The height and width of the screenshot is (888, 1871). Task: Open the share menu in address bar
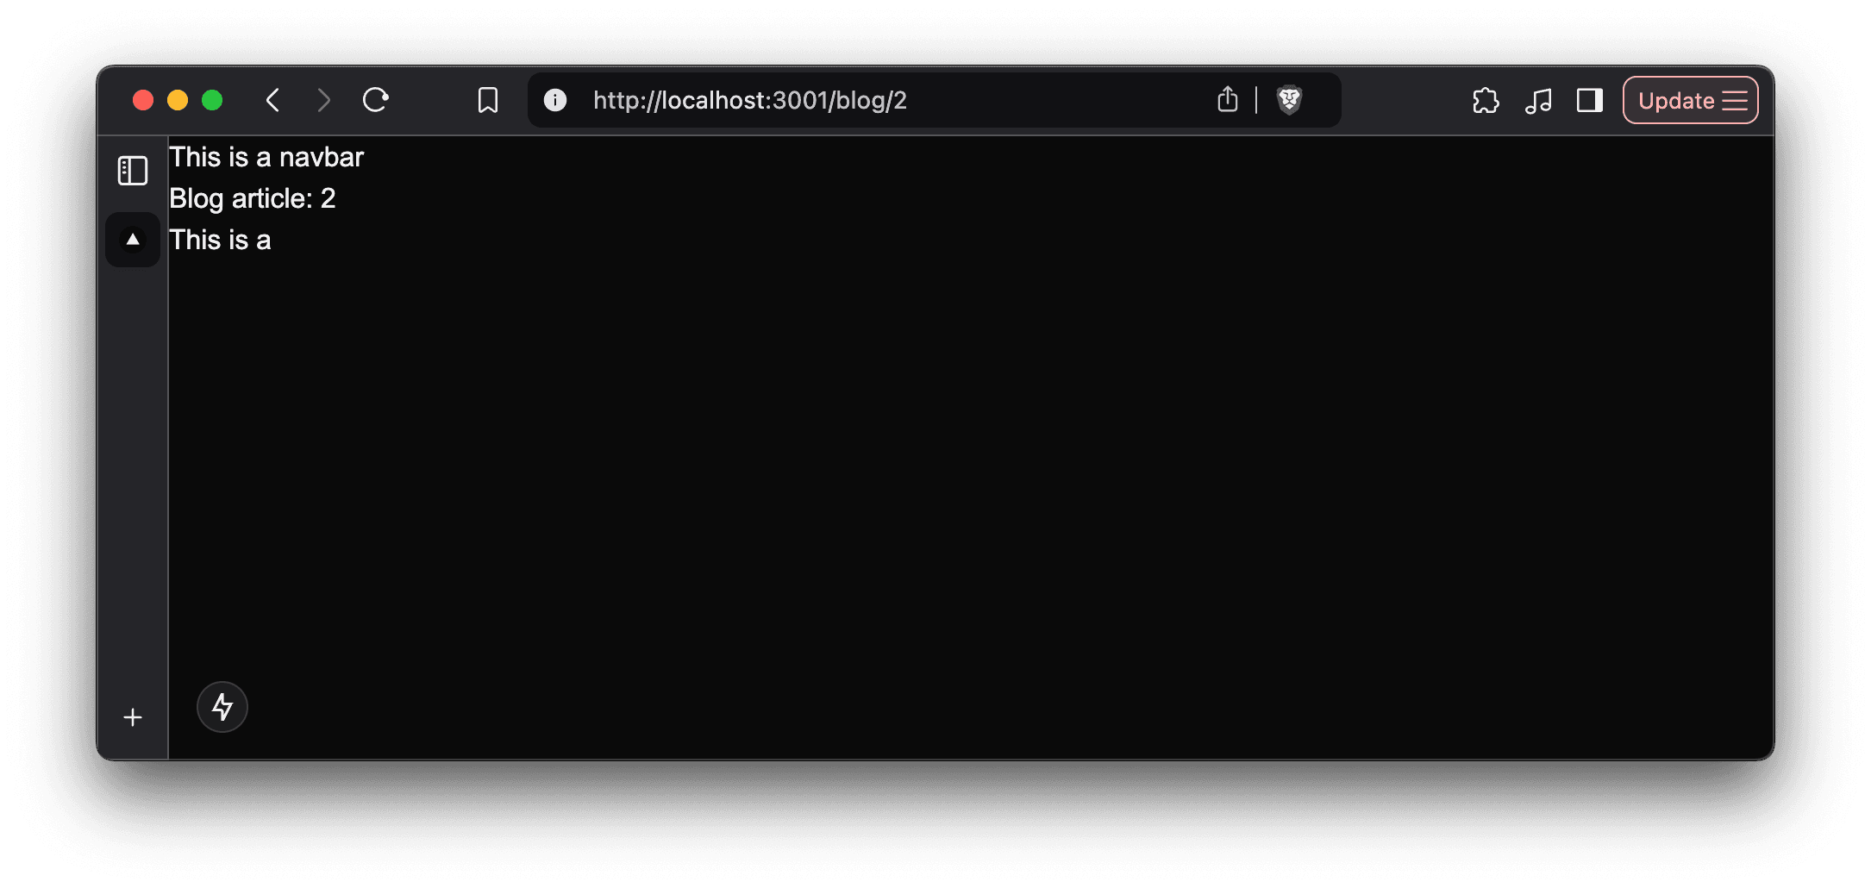point(1227,99)
